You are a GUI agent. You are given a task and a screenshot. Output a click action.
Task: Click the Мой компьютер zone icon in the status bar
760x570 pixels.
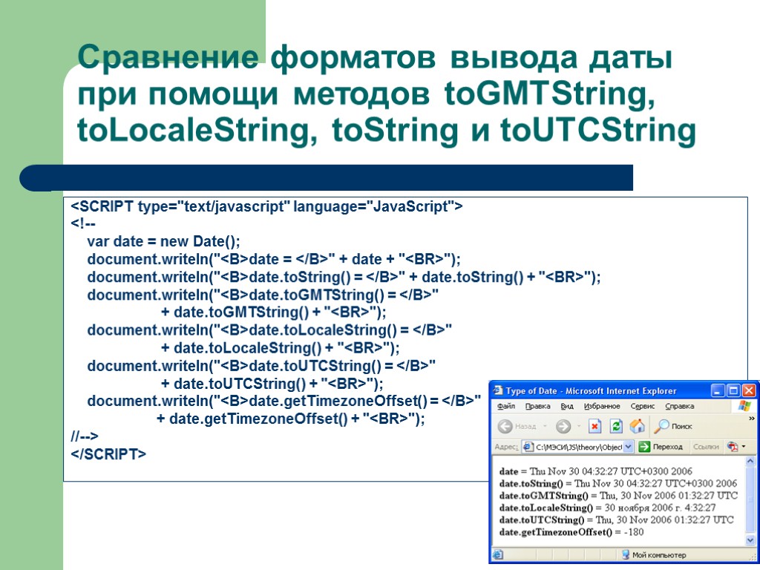click(625, 554)
